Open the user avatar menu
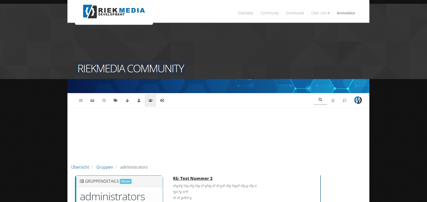This screenshot has width=427, height=202. click(x=358, y=100)
